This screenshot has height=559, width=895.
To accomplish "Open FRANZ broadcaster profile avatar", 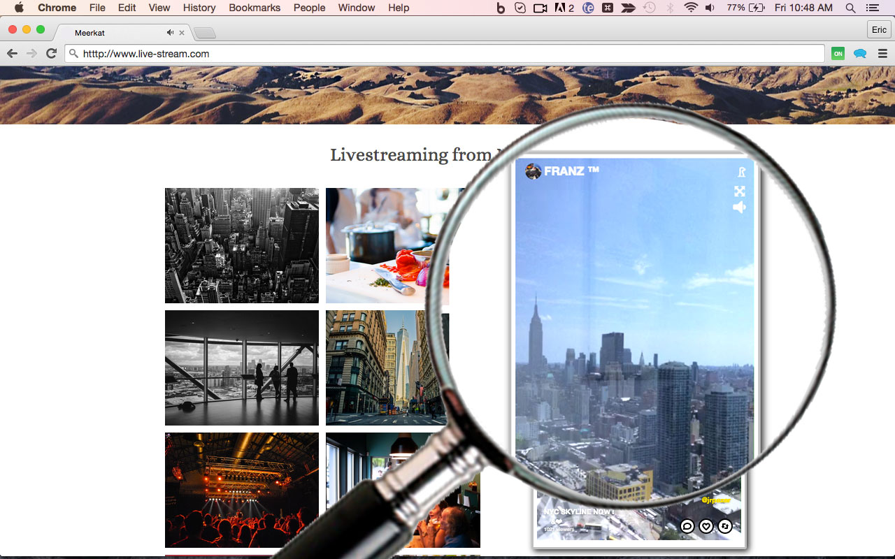I will (x=533, y=171).
